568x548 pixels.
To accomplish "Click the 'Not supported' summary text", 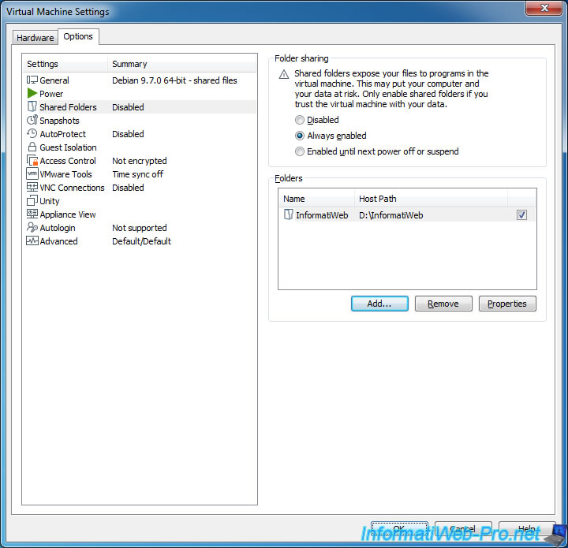I will click(140, 228).
